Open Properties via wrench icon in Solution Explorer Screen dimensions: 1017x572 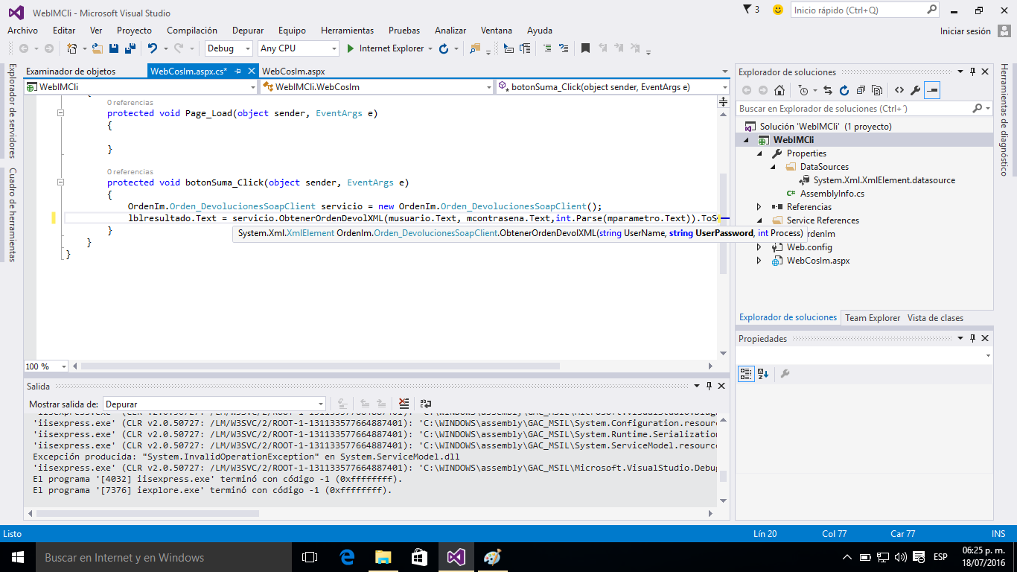click(915, 90)
